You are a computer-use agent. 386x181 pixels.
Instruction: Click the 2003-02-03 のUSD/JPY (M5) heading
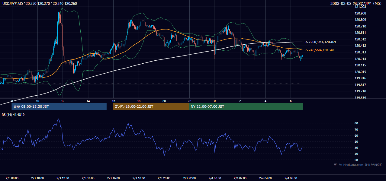[356, 3]
